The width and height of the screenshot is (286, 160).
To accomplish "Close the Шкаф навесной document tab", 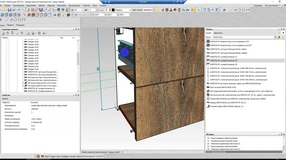I will pyautogui.click(x=122, y=152).
